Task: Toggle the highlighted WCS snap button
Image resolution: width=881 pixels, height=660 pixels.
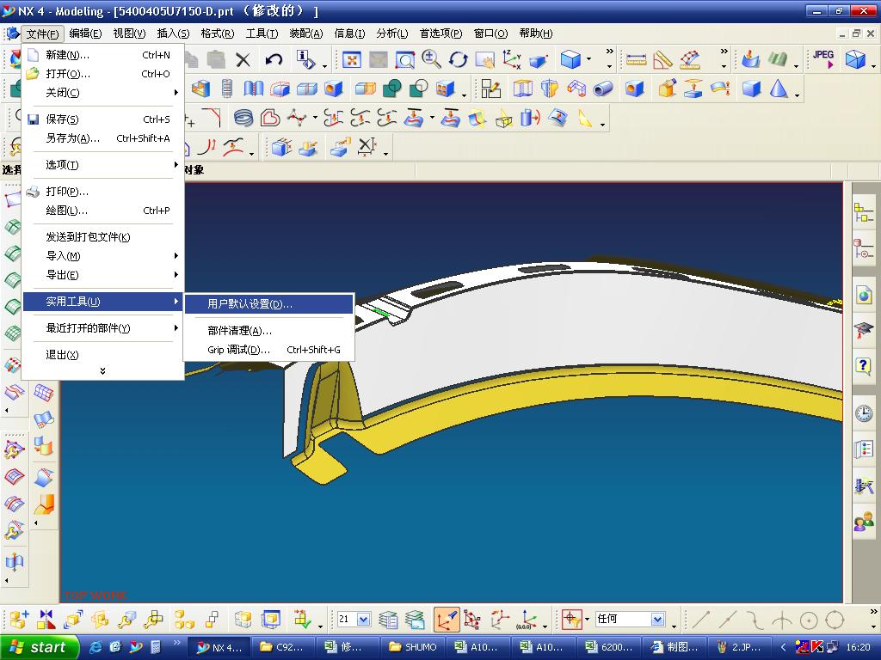Action: (447, 620)
